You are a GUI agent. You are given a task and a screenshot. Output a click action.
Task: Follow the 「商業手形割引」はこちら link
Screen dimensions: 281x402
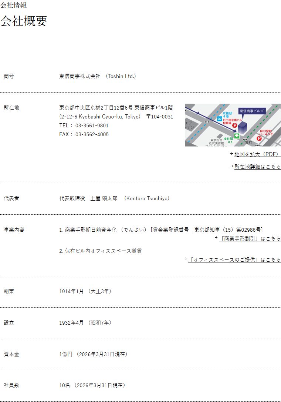pyautogui.click(x=250, y=238)
